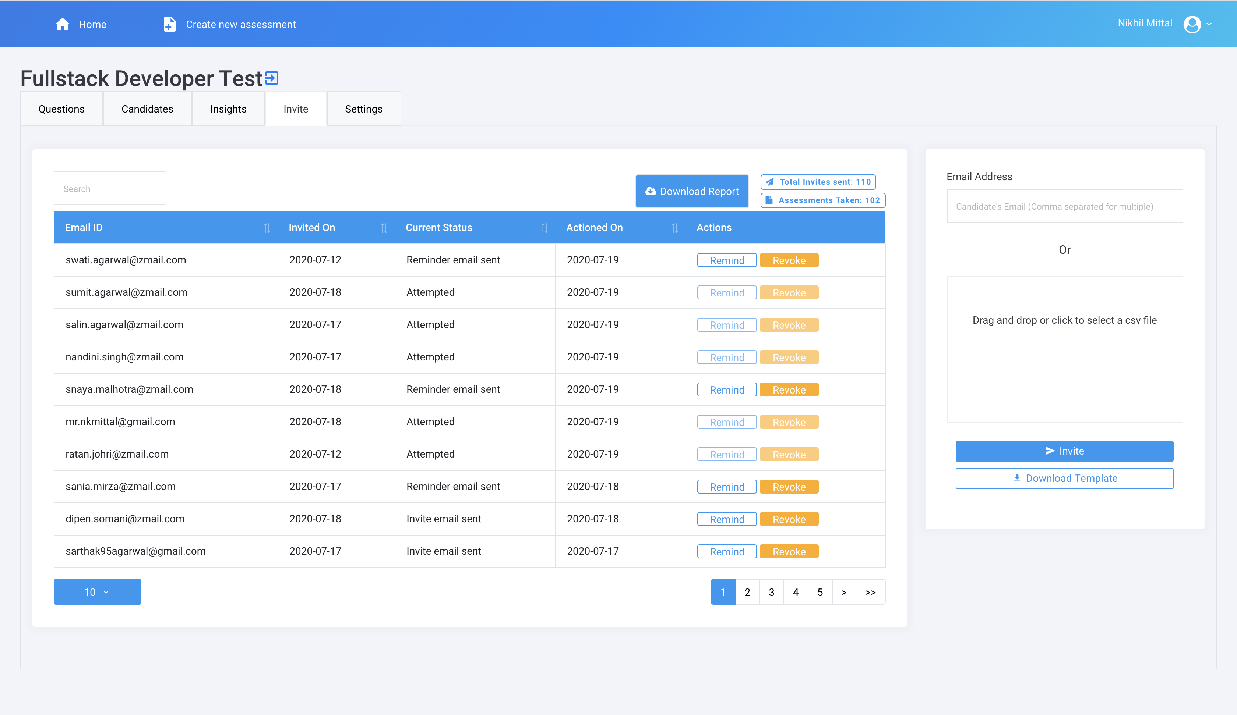Click the Download Template button
1237x715 pixels.
tap(1064, 478)
